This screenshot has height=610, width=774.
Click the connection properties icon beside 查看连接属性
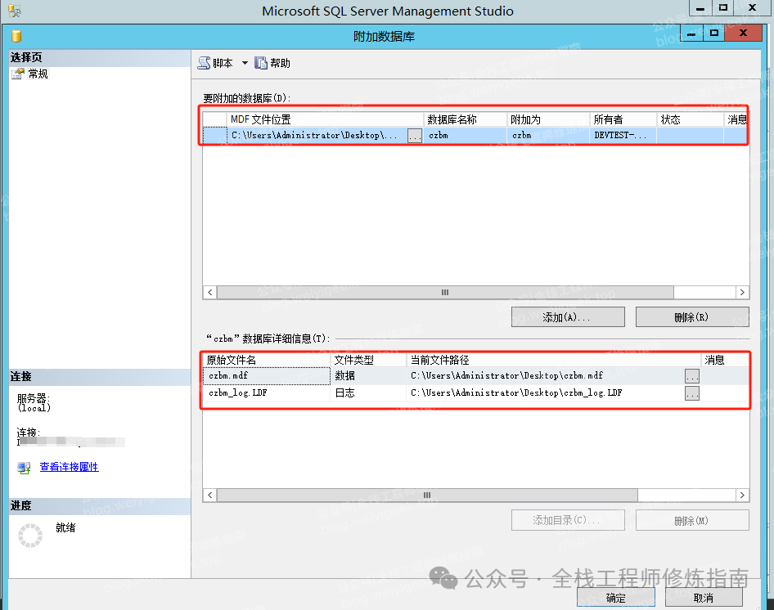pos(24,468)
